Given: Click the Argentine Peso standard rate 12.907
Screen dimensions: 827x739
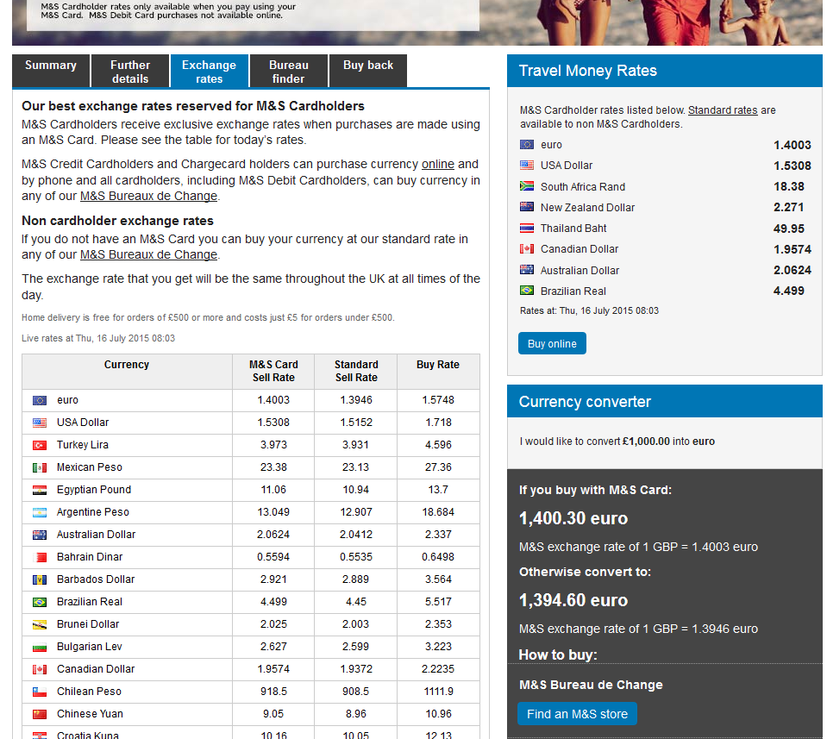Looking at the screenshot, I should click(x=356, y=512).
